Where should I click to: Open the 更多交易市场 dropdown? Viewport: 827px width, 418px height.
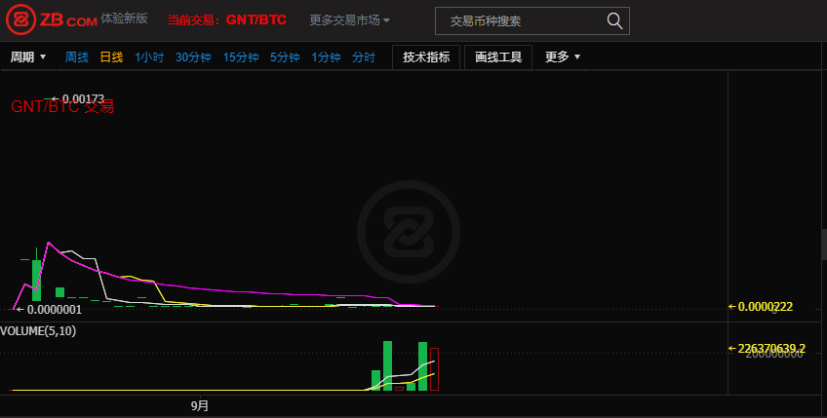[350, 19]
